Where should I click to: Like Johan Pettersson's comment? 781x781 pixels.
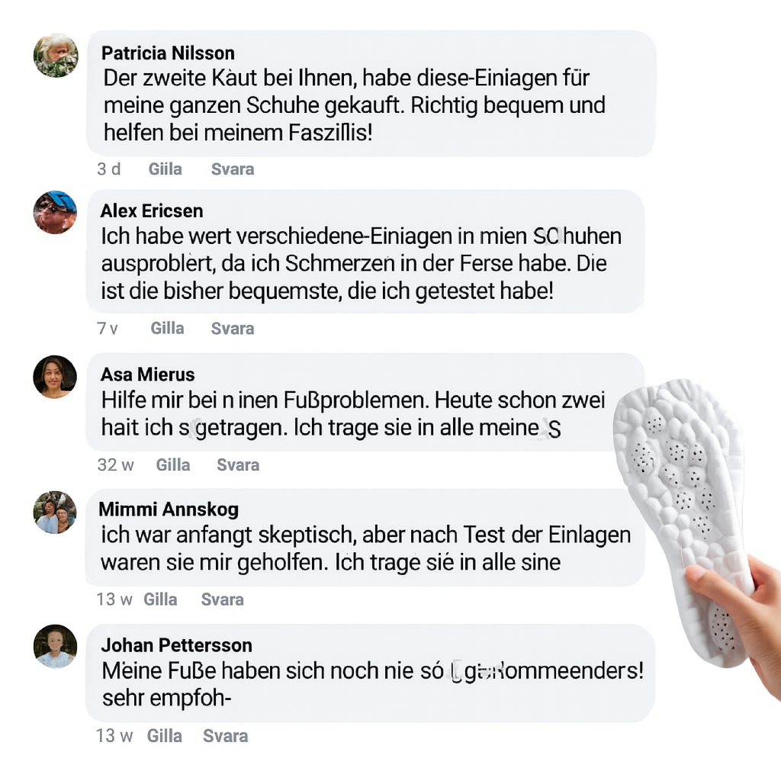point(165,736)
